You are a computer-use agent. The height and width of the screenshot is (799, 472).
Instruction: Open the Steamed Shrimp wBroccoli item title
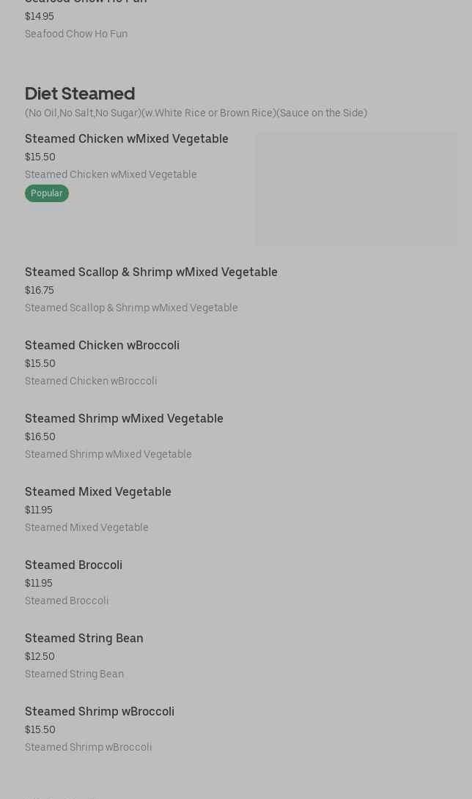[100, 712]
